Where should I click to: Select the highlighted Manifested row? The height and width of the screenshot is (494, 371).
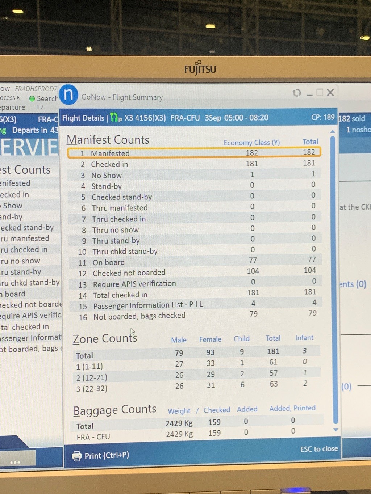point(194,153)
